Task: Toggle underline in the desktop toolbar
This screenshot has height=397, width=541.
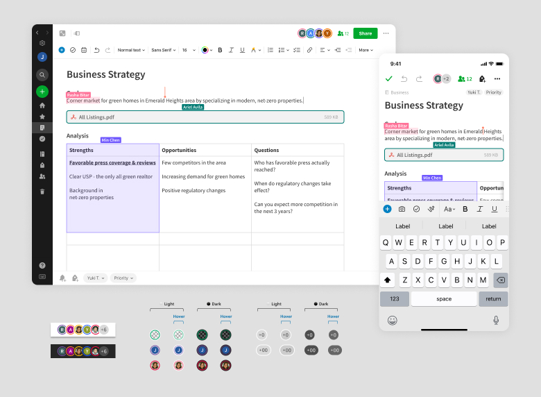Action: 242,50
